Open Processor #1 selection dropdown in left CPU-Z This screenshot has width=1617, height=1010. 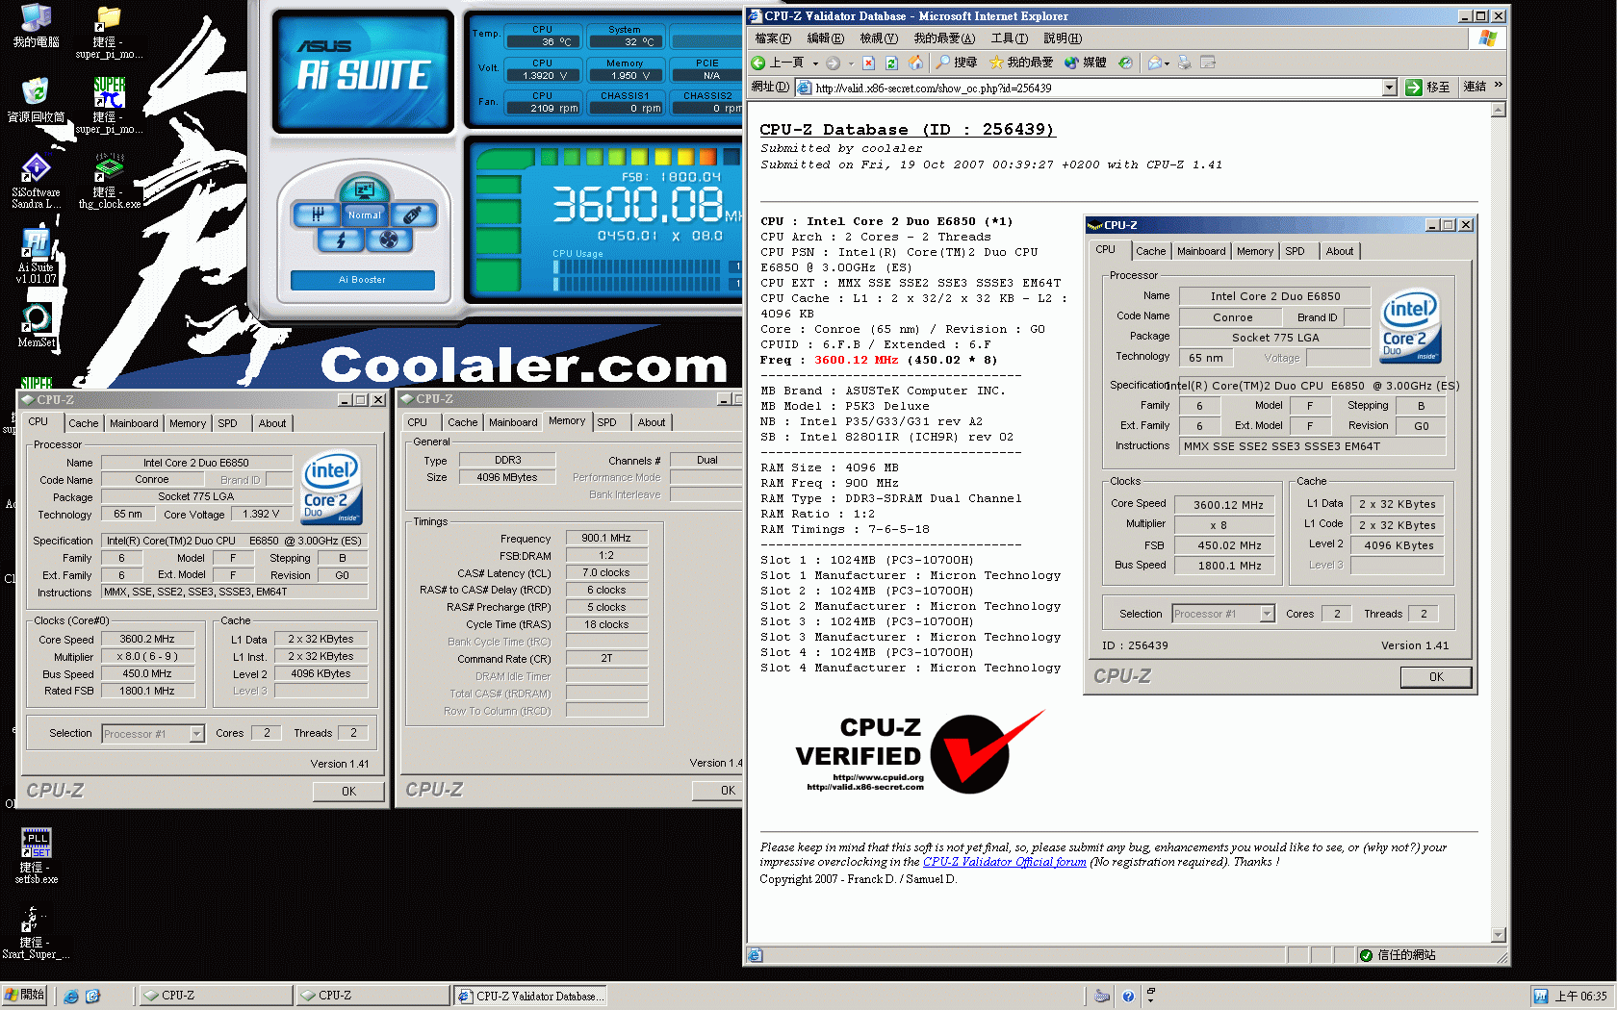tap(196, 734)
